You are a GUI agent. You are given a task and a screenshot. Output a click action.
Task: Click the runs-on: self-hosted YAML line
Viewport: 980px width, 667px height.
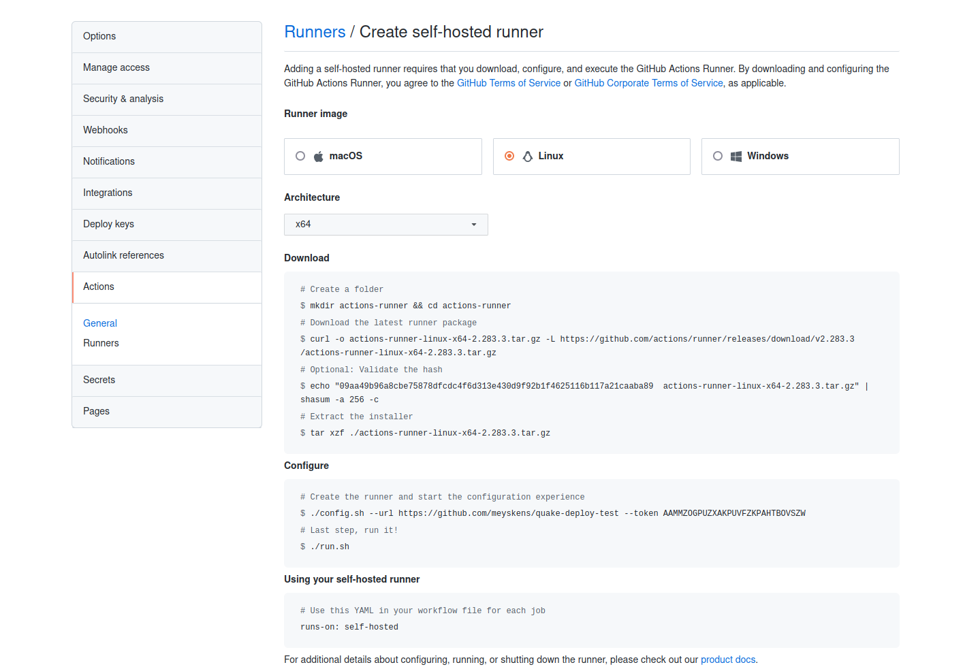coord(349,627)
